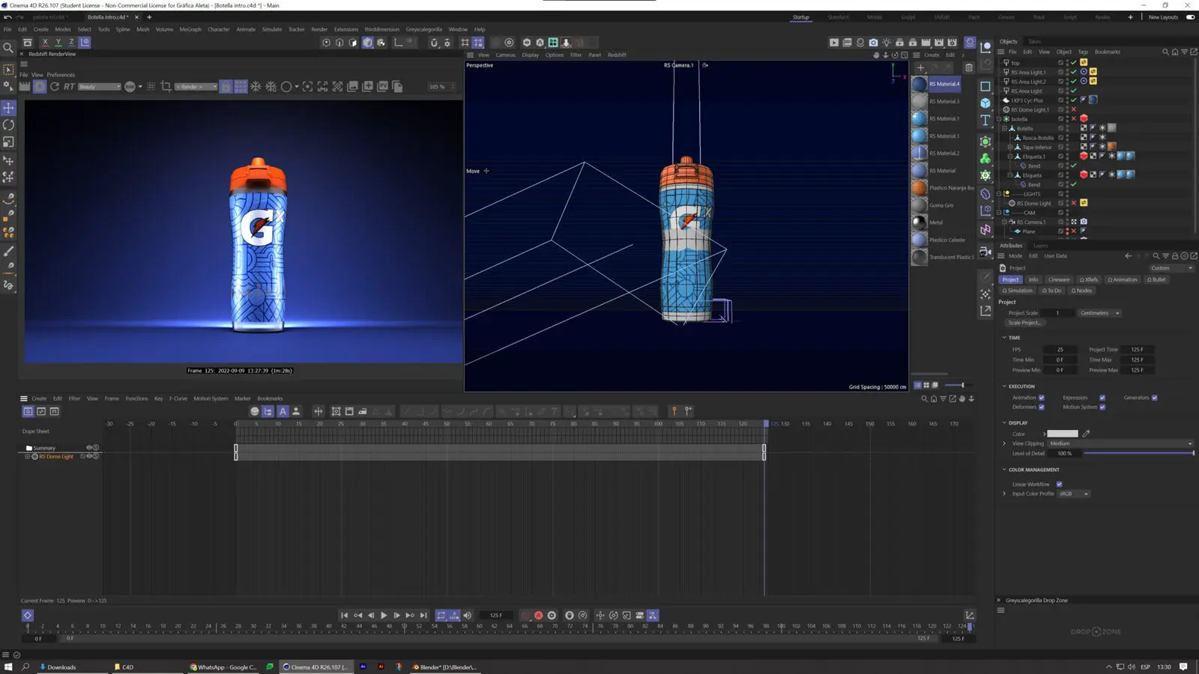Click the Scale Project button
The width and height of the screenshot is (1199, 674).
click(x=1024, y=323)
